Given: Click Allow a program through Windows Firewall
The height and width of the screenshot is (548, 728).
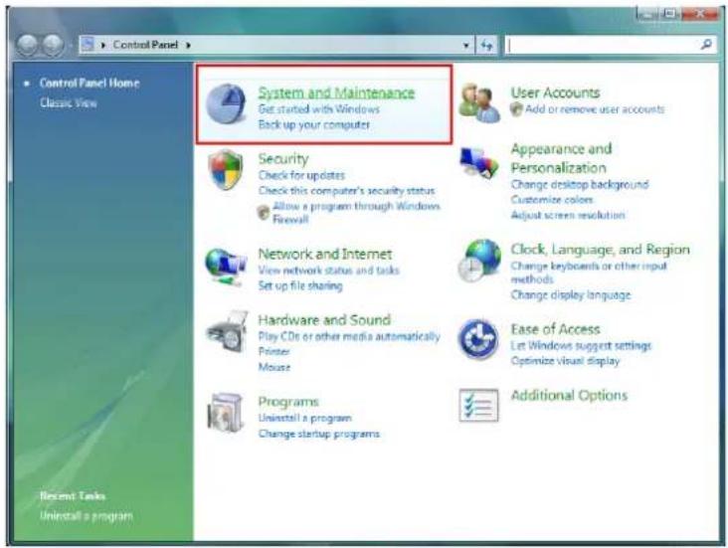Looking at the screenshot, I should 356,212.
